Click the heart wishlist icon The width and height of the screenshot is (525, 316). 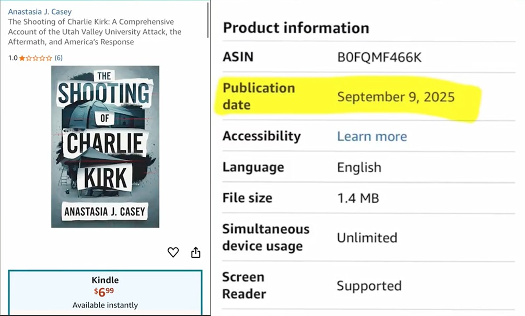point(173,252)
